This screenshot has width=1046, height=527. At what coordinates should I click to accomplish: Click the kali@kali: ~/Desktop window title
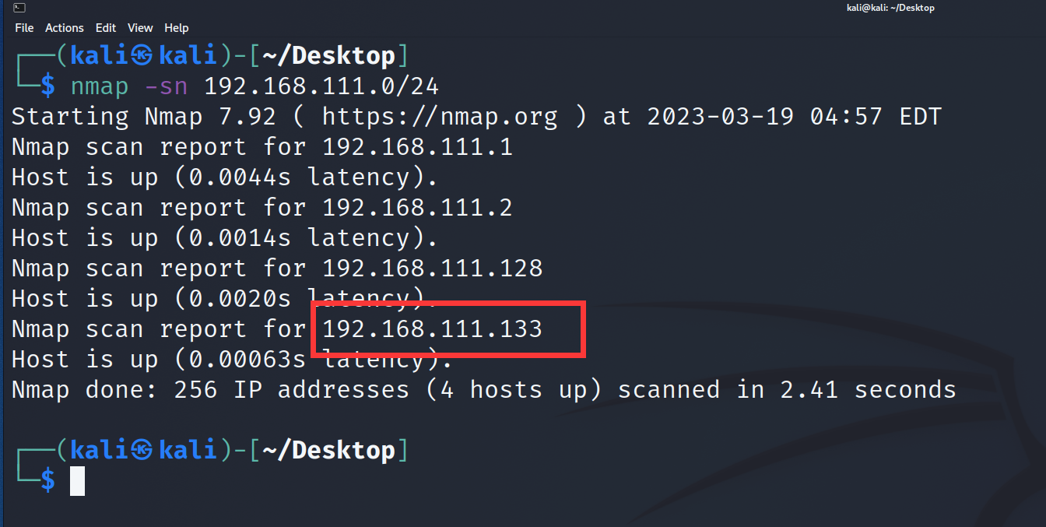click(x=890, y=8)
